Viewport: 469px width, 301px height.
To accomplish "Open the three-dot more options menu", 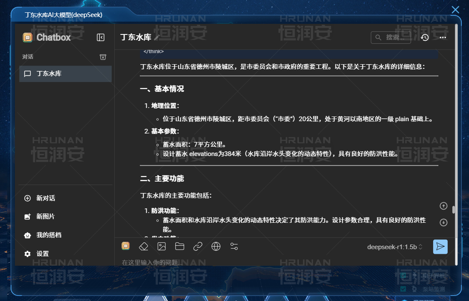I will [443, 37].
